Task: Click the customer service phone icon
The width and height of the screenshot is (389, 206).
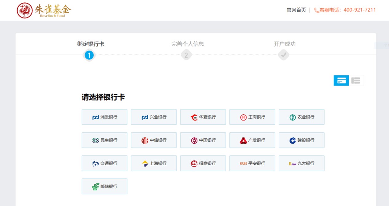Action: point(317,10)
